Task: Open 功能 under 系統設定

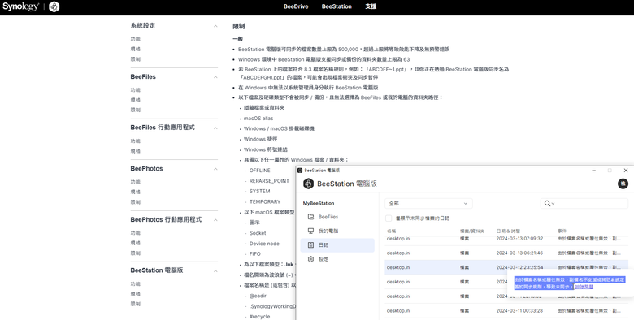Action: tap(136, 39)
